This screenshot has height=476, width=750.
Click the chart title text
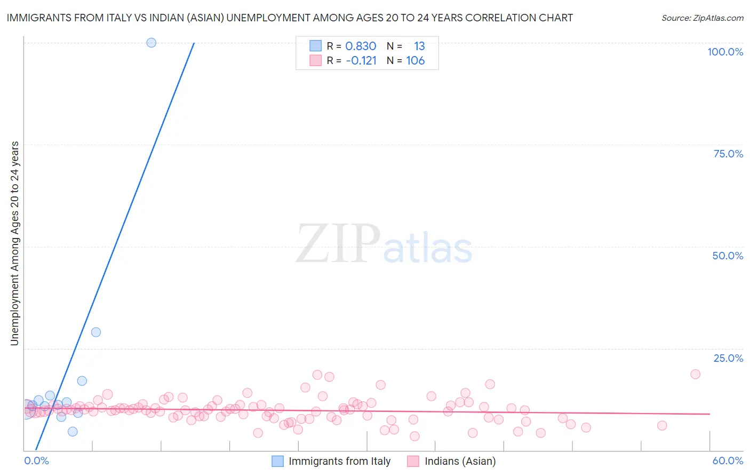coord(290,18)
